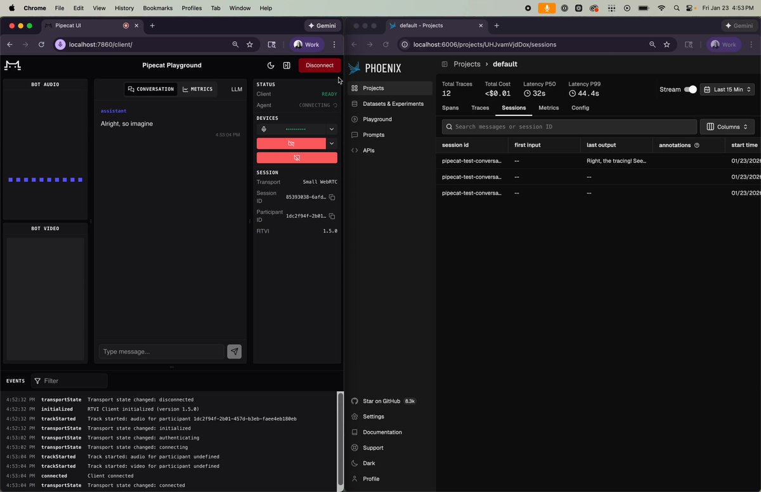This screenshot has height=492, width=761.
Task: Open the Bookmarks menu
Action: click(x=157, y=8)
